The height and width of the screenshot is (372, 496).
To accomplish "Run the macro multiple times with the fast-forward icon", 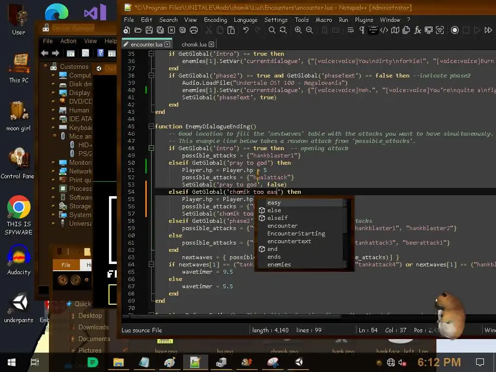I will click(x=488, y=30).
